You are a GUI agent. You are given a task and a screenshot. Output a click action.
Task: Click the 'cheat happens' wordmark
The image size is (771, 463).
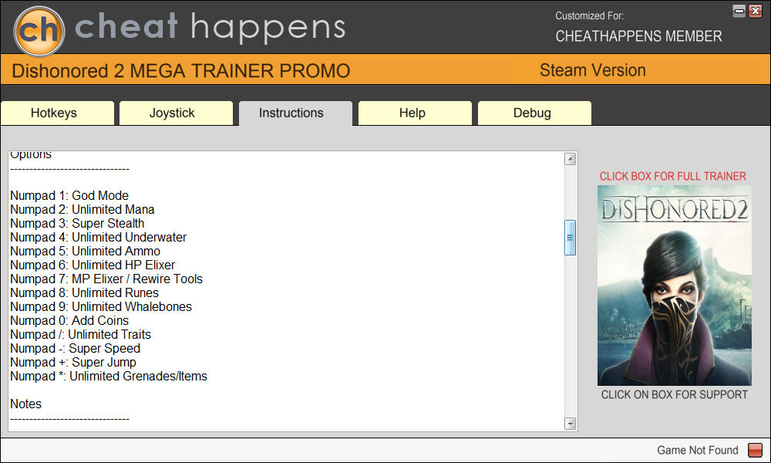click(x=210, y=28)
